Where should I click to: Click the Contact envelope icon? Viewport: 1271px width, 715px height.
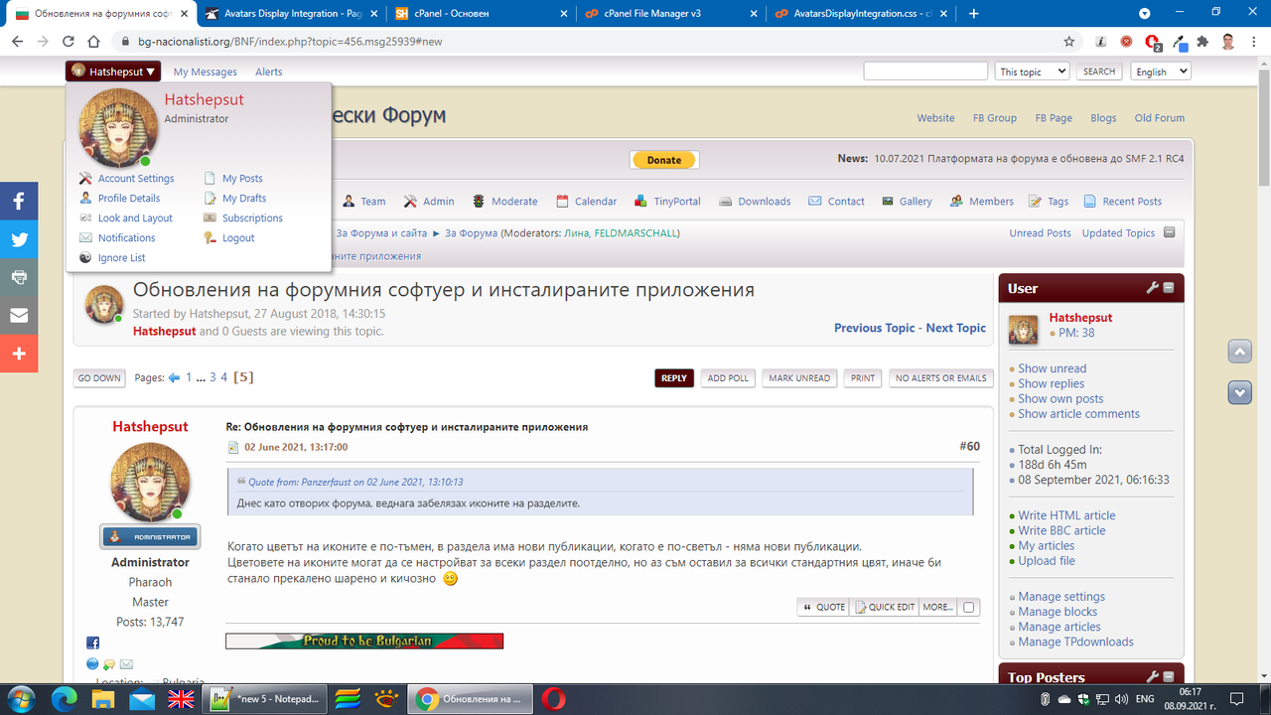[814, 202]
